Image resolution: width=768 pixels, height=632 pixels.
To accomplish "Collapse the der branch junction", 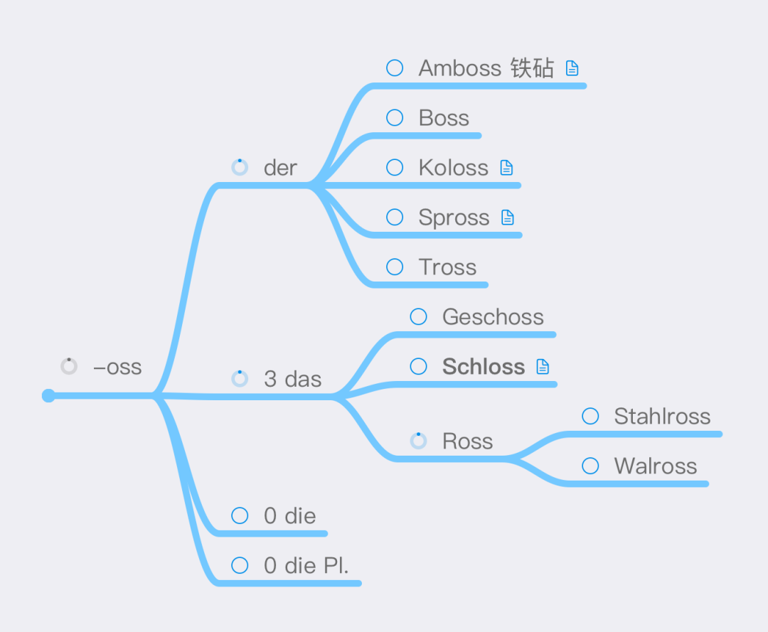I will [314, 186].
